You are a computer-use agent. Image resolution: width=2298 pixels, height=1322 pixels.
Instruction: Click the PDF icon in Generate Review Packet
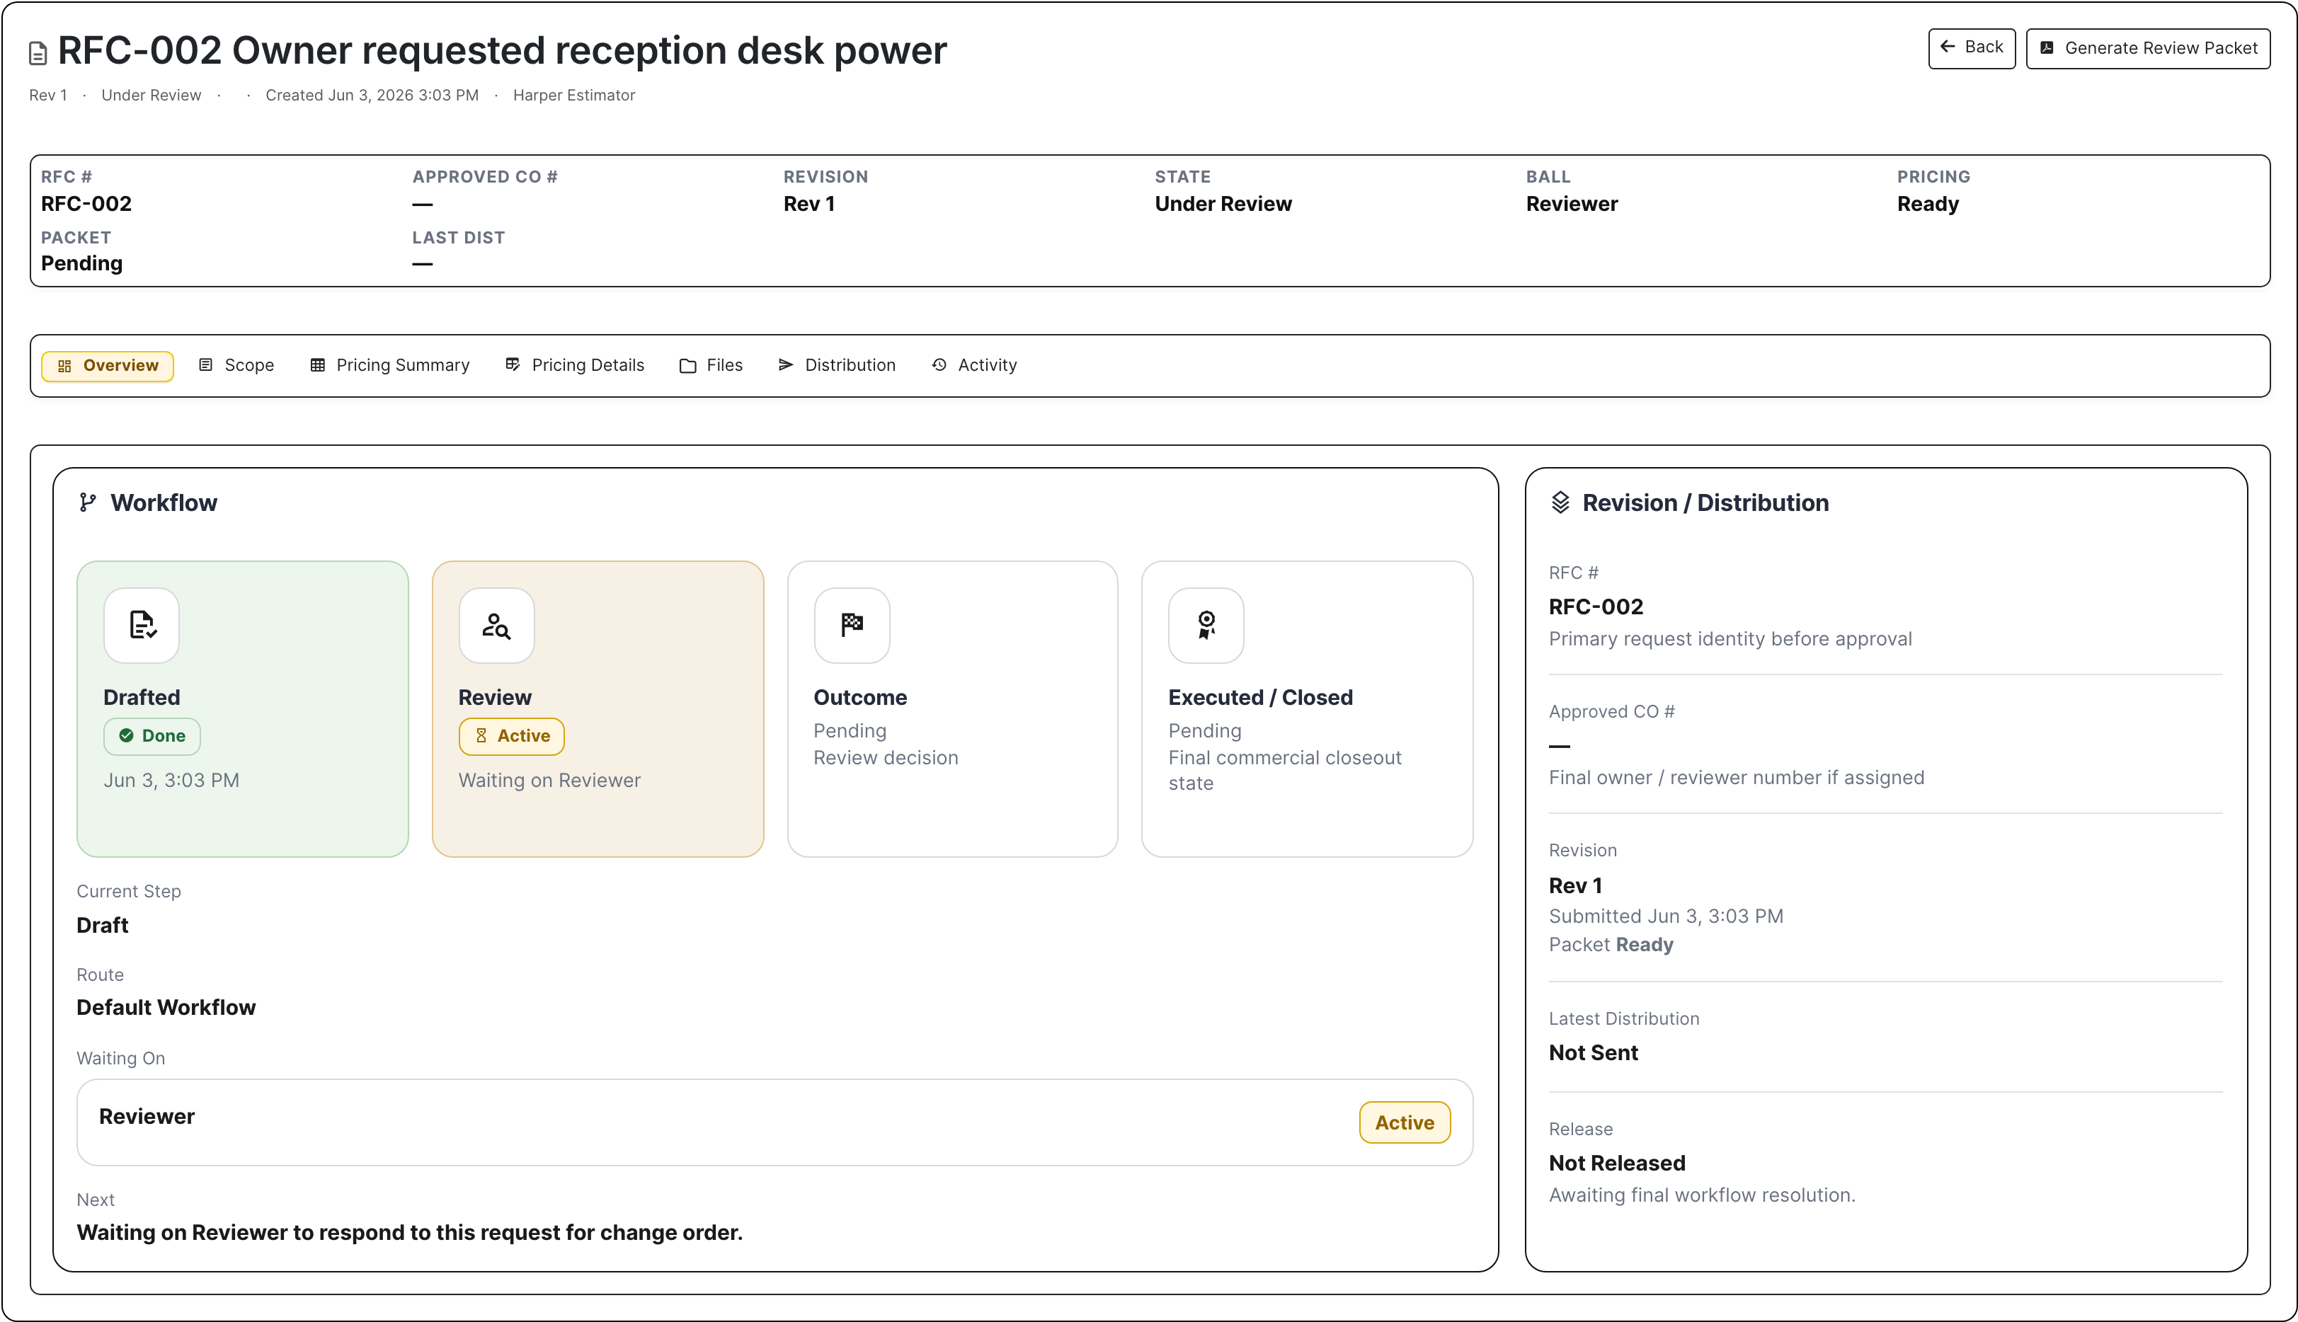2047,48
